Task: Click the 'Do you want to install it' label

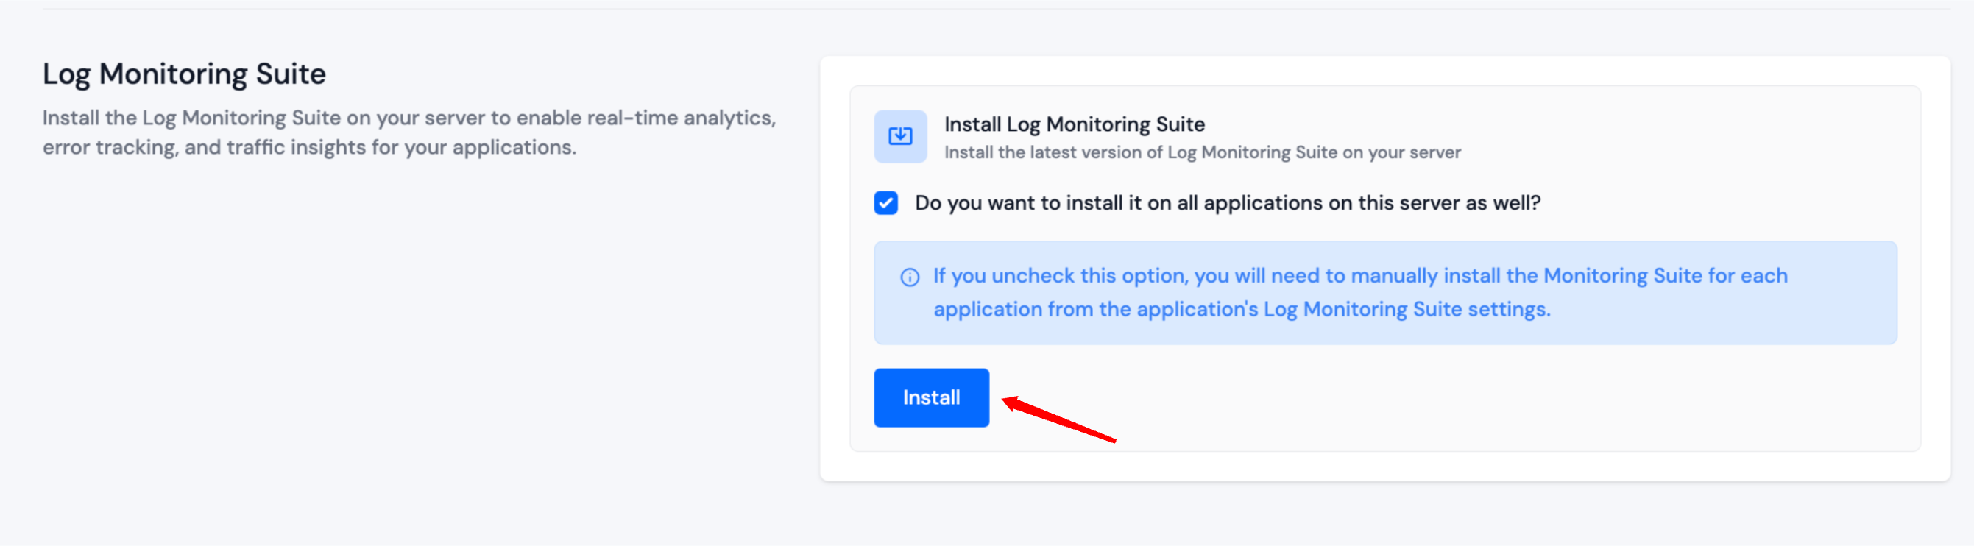Action: click(x=1227, y=203)
